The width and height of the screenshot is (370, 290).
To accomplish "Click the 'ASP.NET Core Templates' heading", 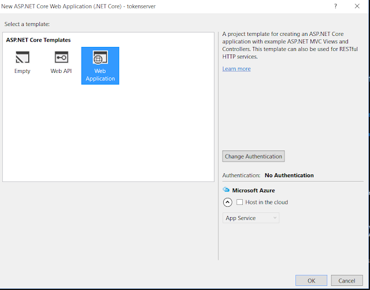I will coord(38,40).
